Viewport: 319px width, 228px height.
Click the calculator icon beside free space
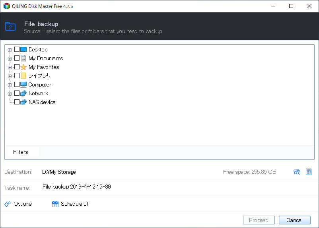(x=309, y=172)
